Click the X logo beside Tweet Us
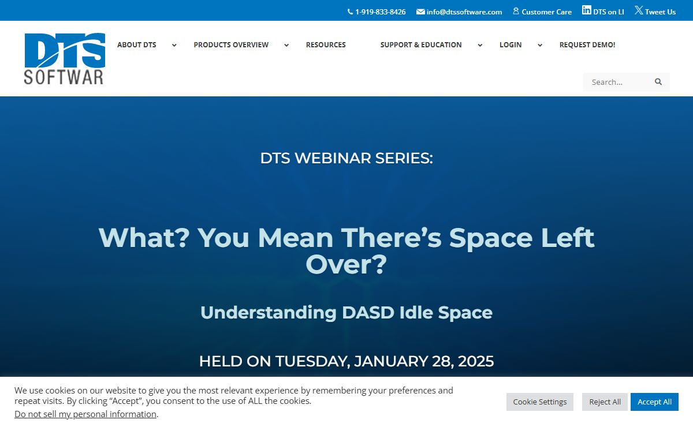 (x=639, y=10)
